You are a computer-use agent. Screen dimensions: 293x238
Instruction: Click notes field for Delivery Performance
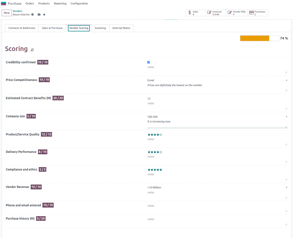217,159
